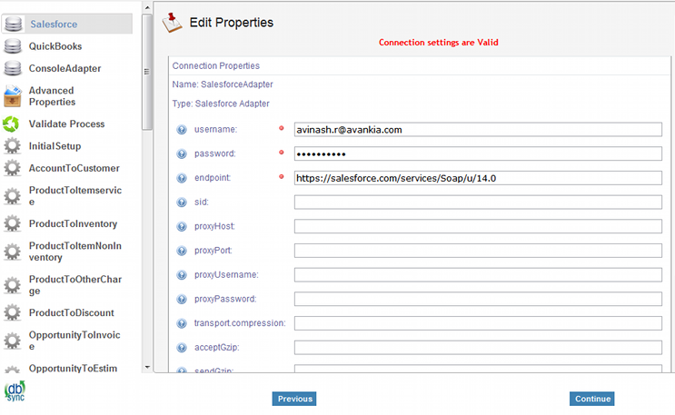Click the dbSync logo at bottom left
The width and height of the screenshot is (675, 415).
point(15,392)
